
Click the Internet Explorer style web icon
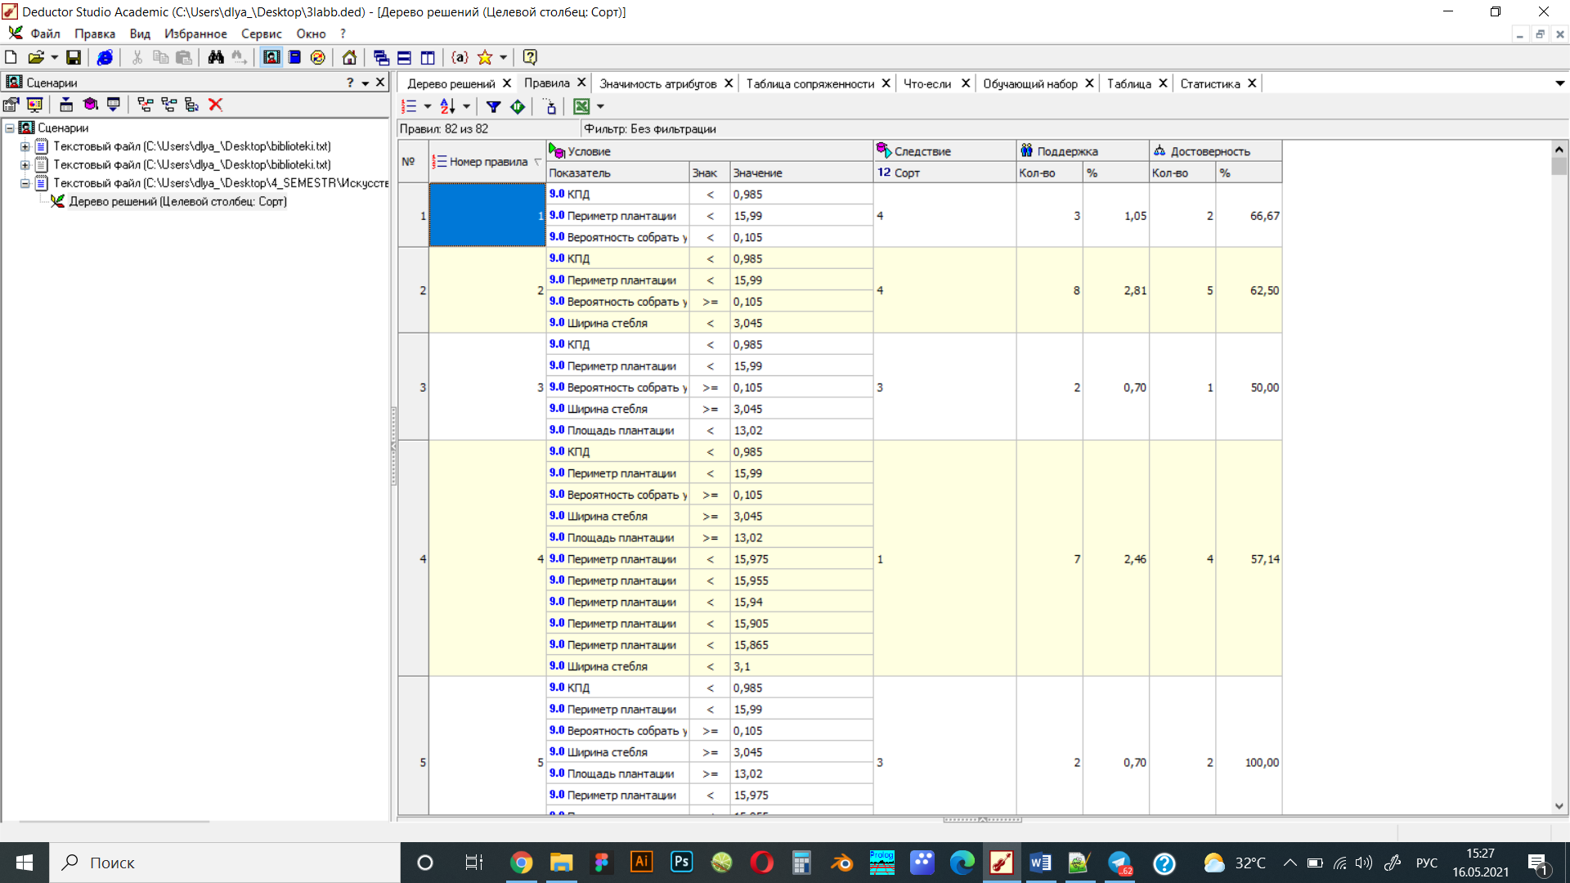[105, 57]
